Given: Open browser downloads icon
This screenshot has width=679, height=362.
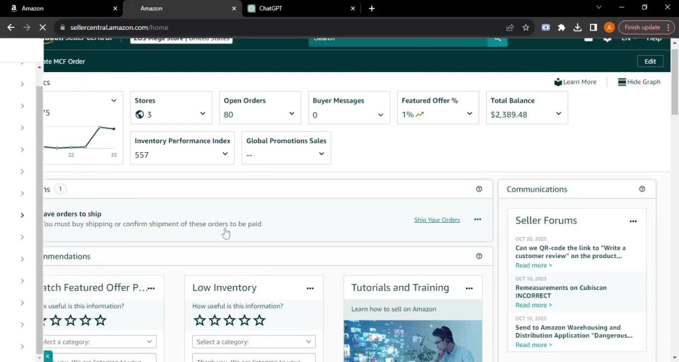Looking at the screenshot, I should [577, 27].
